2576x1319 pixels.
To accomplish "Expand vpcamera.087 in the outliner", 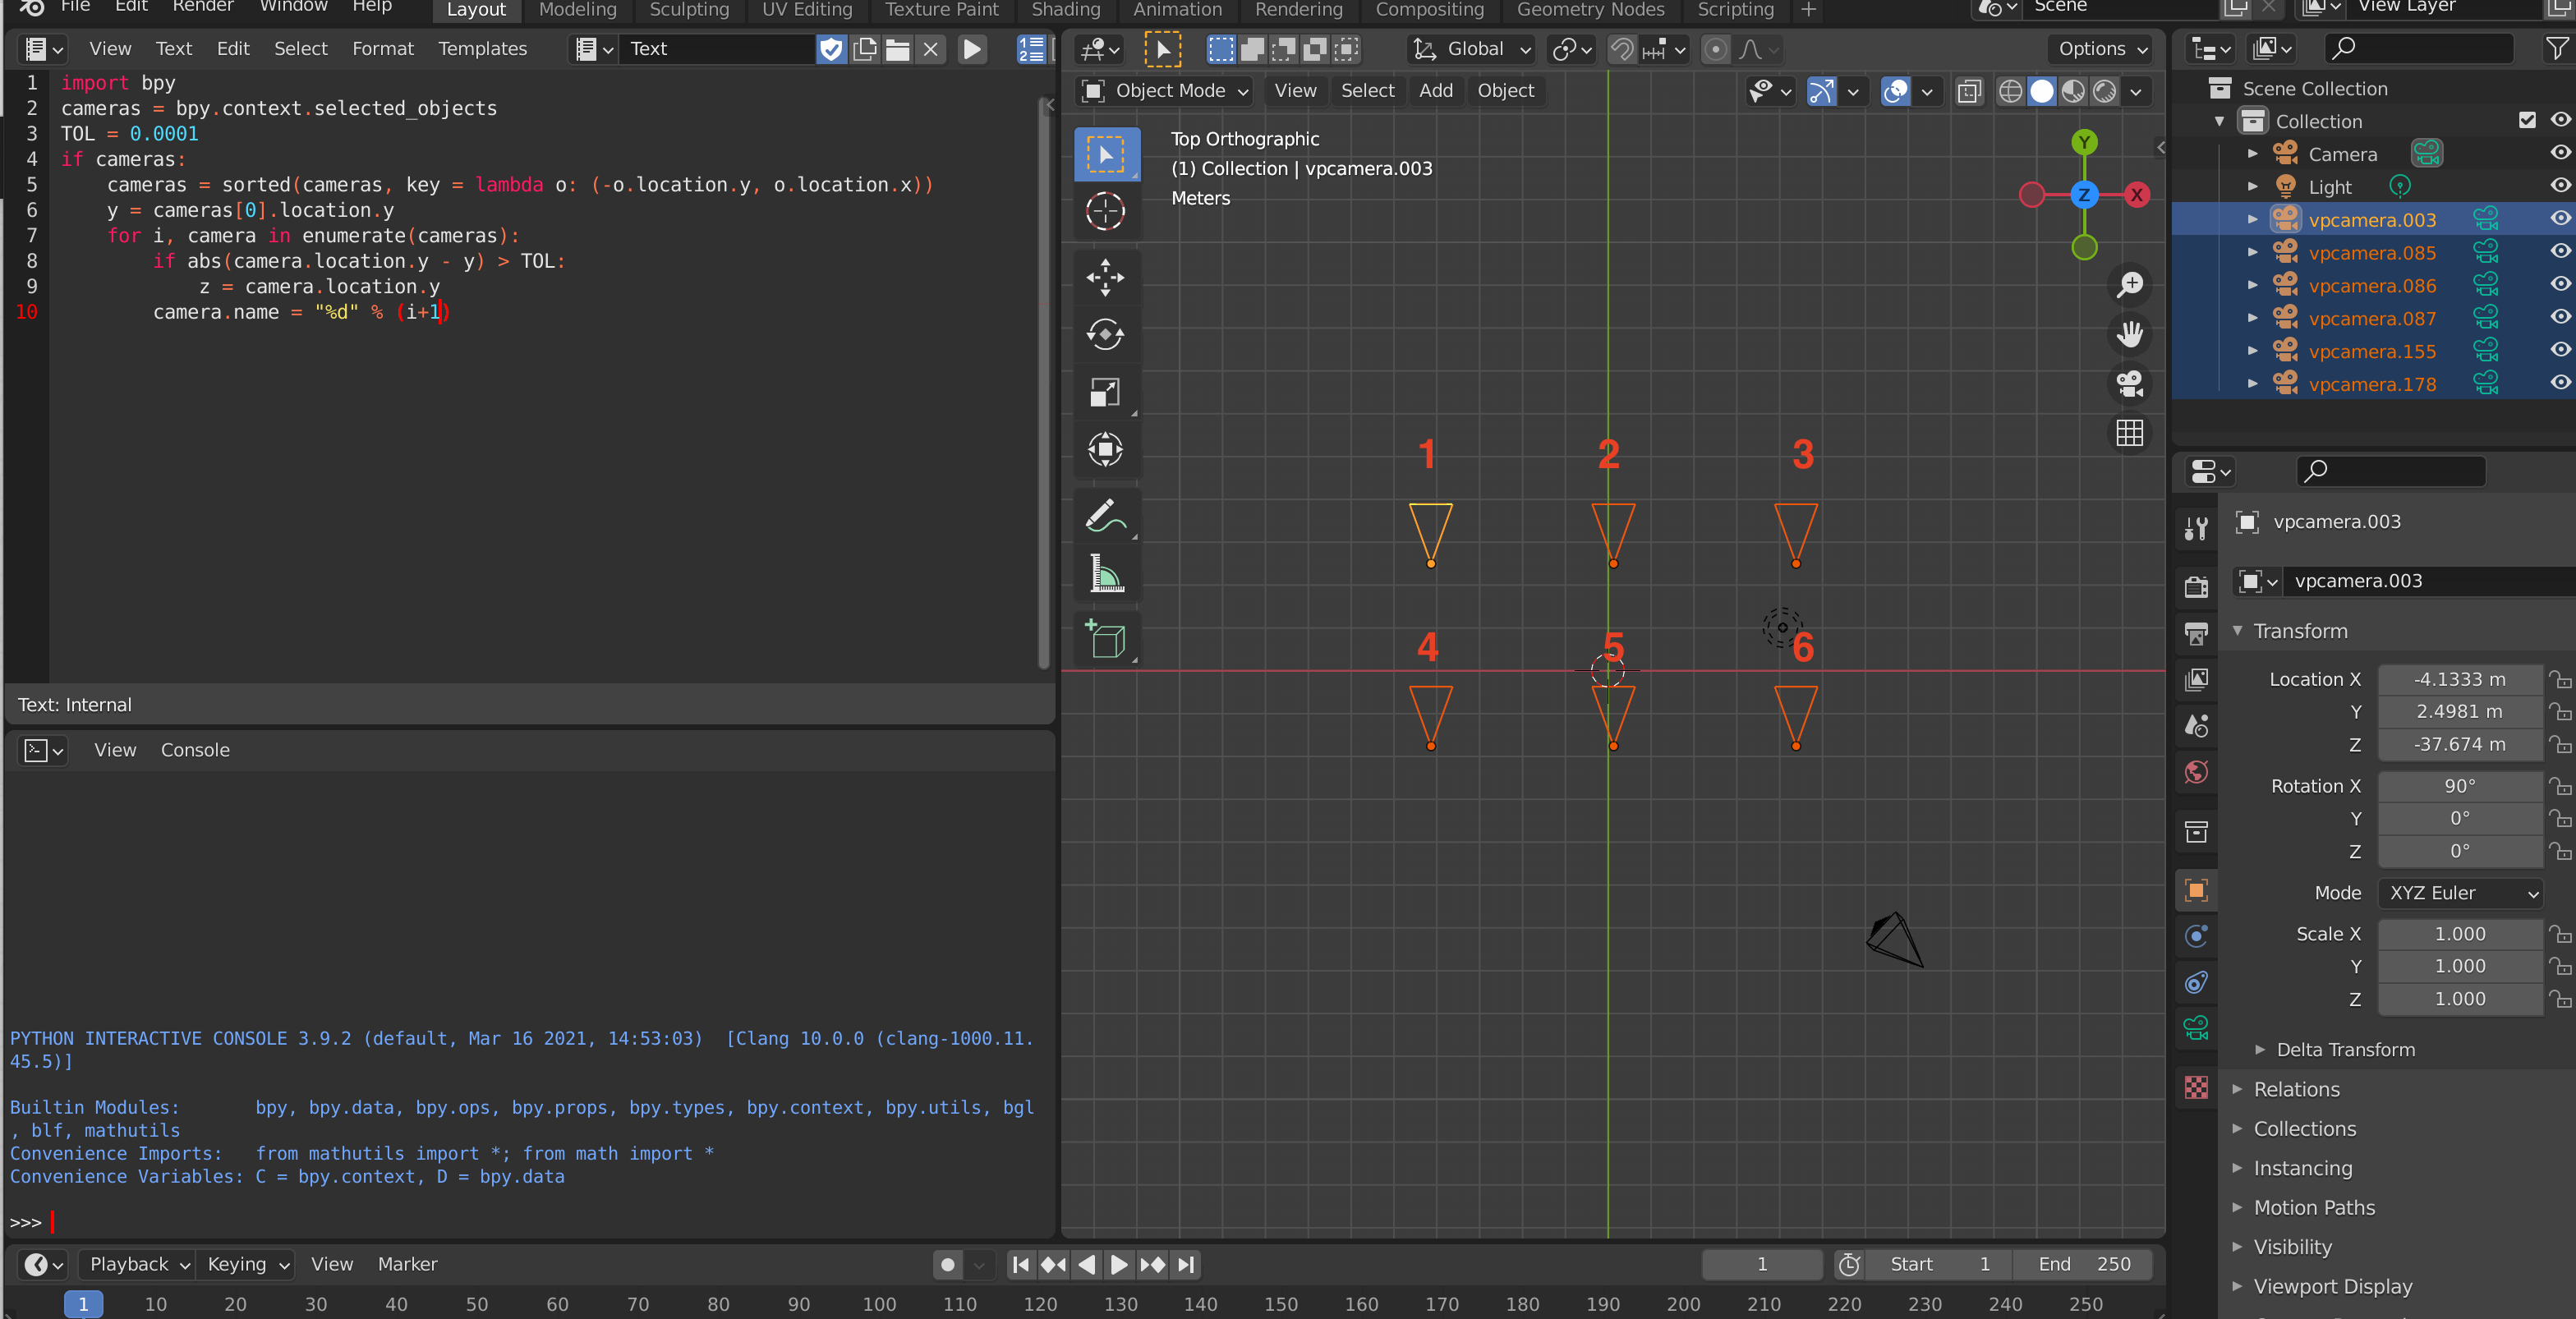I will click(x=2252, y=318).
